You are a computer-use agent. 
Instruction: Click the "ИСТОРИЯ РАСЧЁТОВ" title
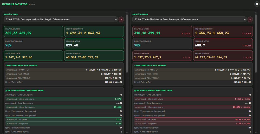15,4
